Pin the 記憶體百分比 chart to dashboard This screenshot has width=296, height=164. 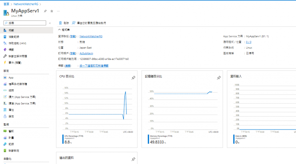click(219, 78)
